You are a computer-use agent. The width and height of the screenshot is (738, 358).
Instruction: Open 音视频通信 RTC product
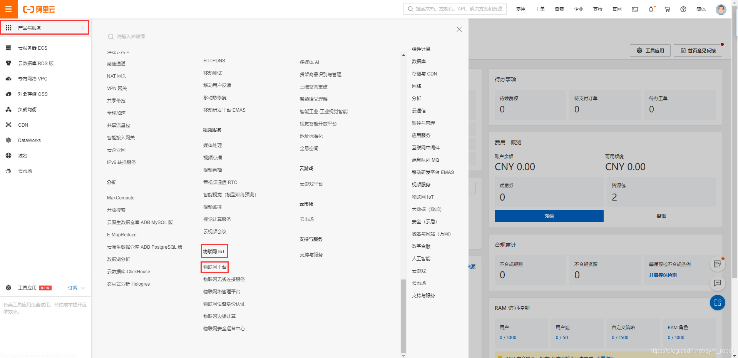tap(220, 182)
